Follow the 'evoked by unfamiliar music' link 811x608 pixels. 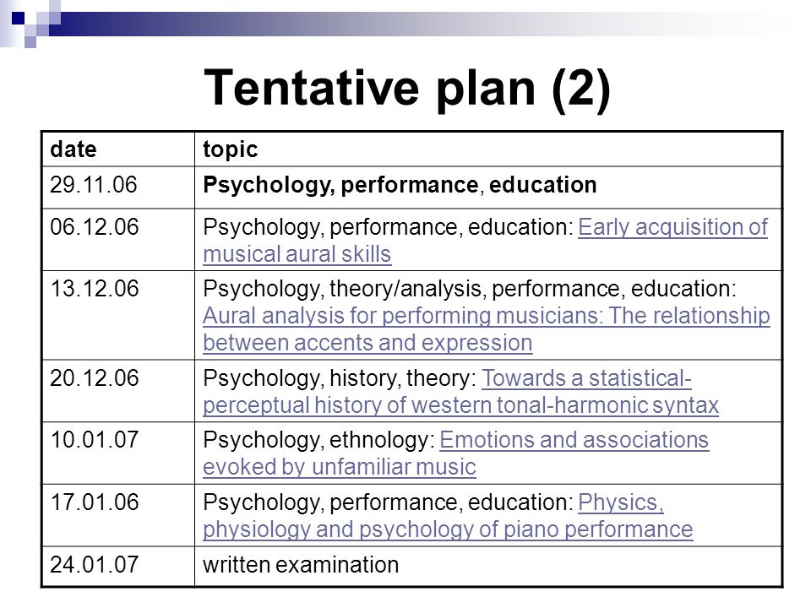coord(340,467)
